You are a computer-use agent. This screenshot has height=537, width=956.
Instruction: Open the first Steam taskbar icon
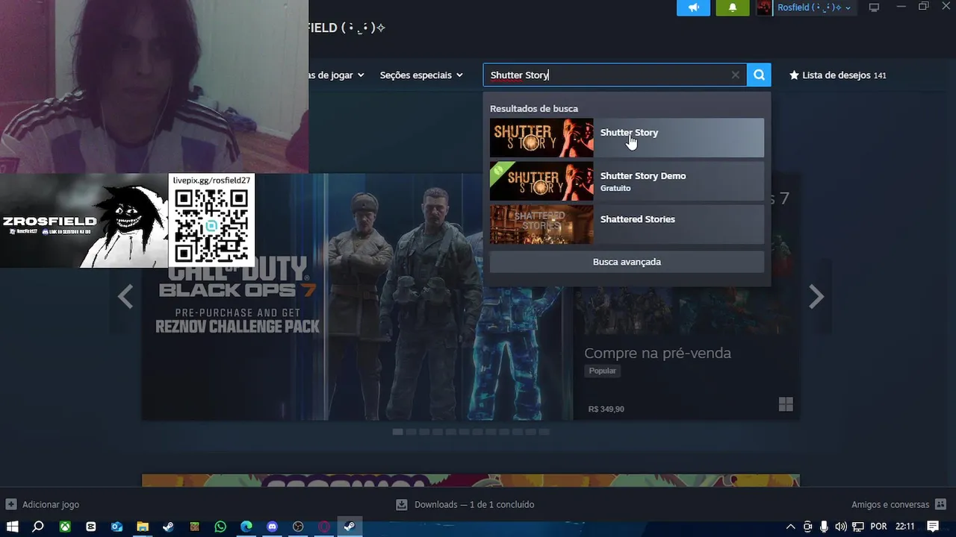169,527
